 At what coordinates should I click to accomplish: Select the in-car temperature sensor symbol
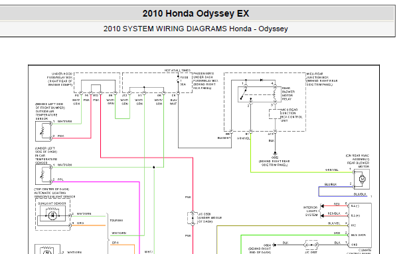[x=43, y=174]
